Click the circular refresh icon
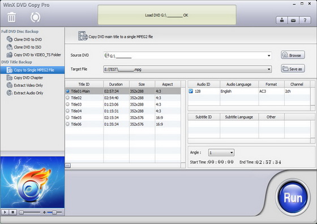 (35, 17)
